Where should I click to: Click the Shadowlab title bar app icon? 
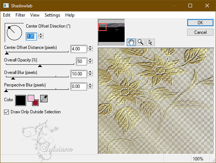point(6,6)
